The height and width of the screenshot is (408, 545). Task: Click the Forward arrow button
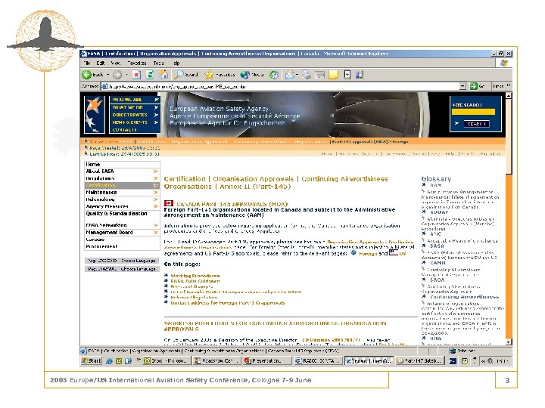(117, 75)
